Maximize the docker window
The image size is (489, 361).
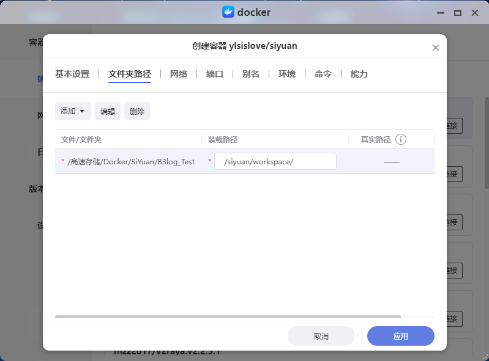click(x=457, y=12)
